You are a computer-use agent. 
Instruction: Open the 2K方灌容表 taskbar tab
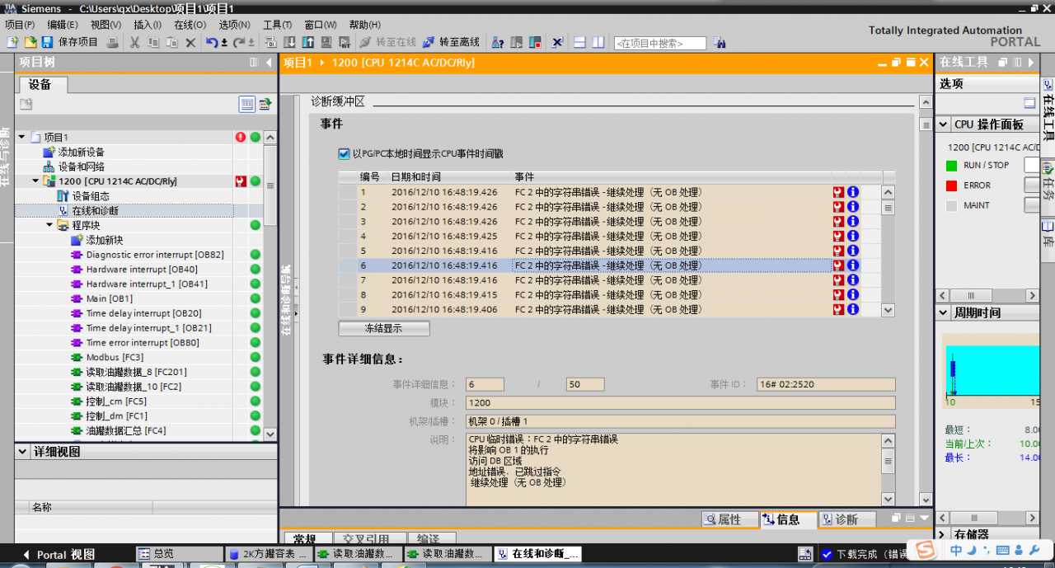click(x=267, y=554)
